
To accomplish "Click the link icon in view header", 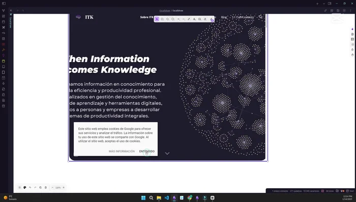I will tap(325, 11).
